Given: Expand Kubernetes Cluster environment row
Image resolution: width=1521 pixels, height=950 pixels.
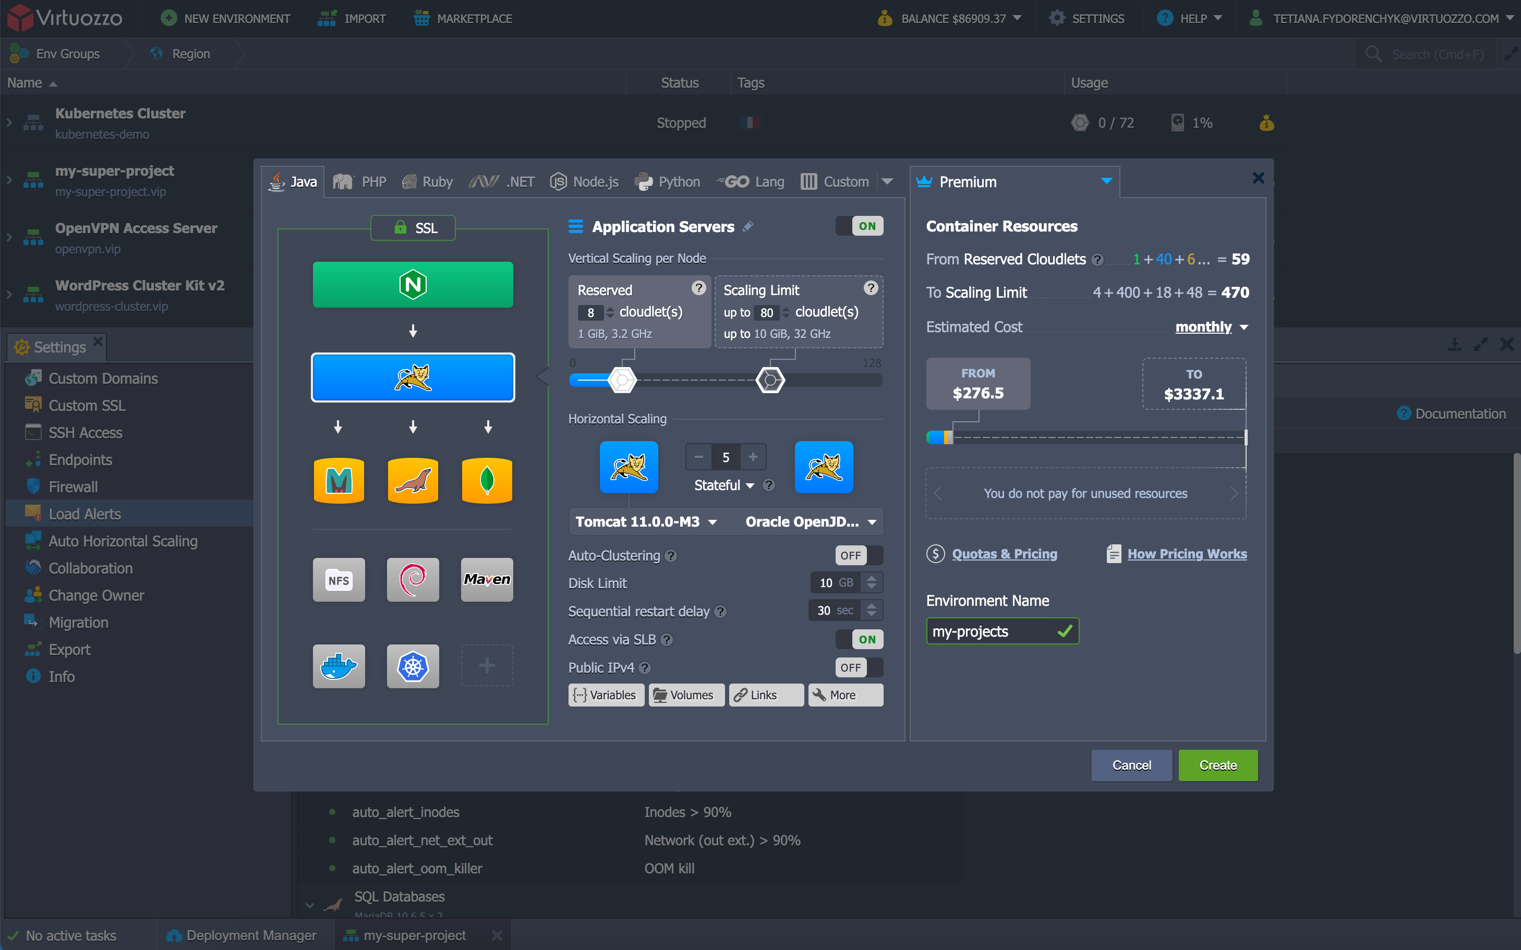Looking at the screenshot, I should click(x=9, y=123).
